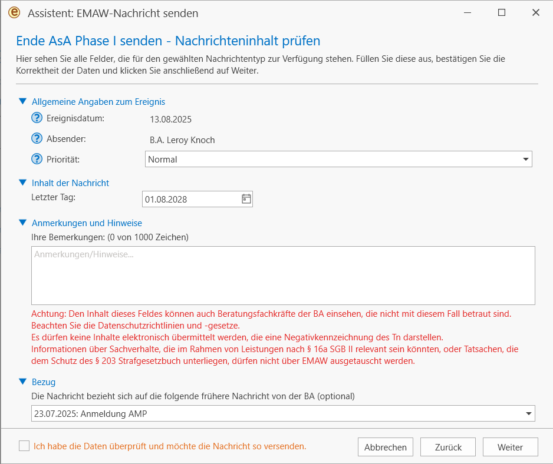The height and width of the screenshot is (464, 553).
Task: Cancel the wizard with Abbrechen
Action: [x=385, y=447]
